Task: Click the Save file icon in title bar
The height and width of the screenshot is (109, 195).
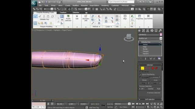Action: click(x=46, y=2)
